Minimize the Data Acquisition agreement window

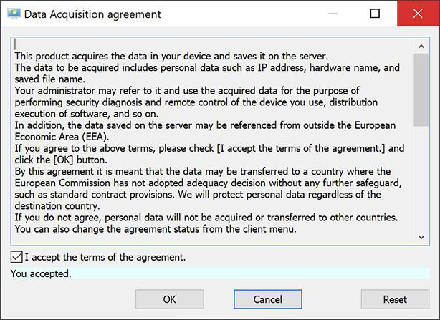pyautogui.click(x=333, y=14)
